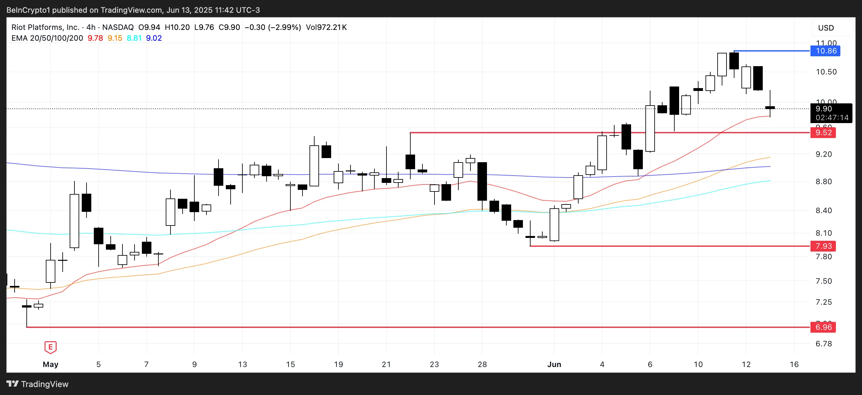
Task: Click the cyan EMA value 8.81
Action: click(x=134, y=38)
